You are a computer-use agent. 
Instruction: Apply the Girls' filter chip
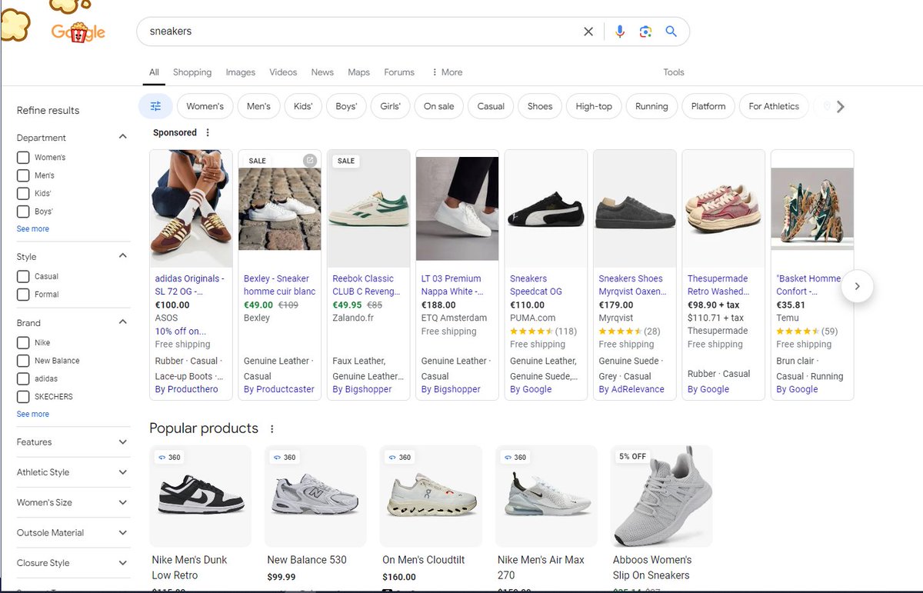[x=391, y=106]
